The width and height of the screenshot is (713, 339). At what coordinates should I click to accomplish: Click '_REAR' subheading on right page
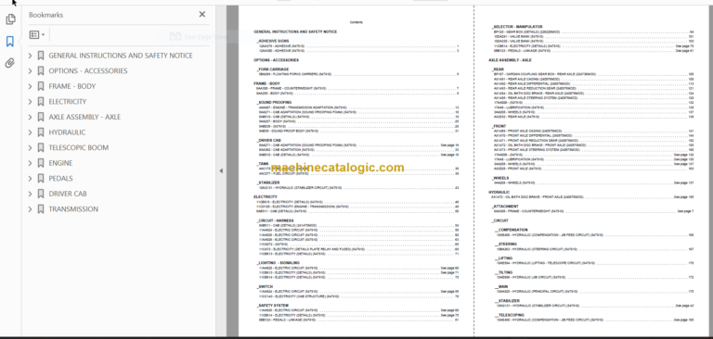click(498, 69)
